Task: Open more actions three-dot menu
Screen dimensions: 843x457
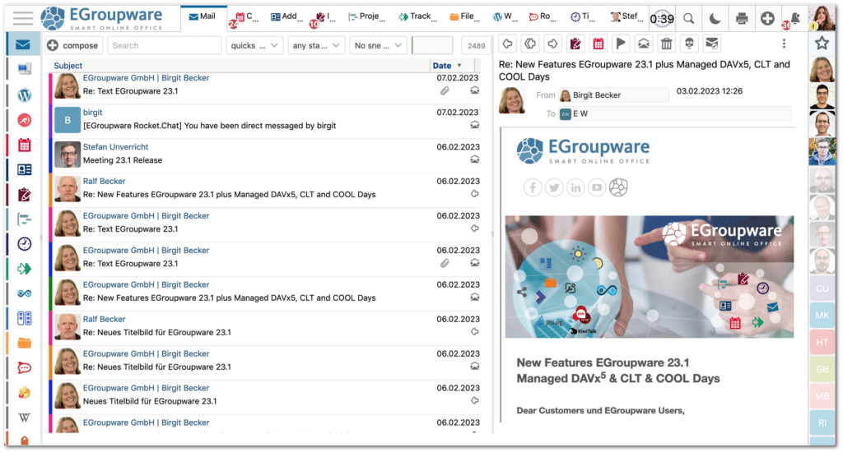Action: pos(784,44)
